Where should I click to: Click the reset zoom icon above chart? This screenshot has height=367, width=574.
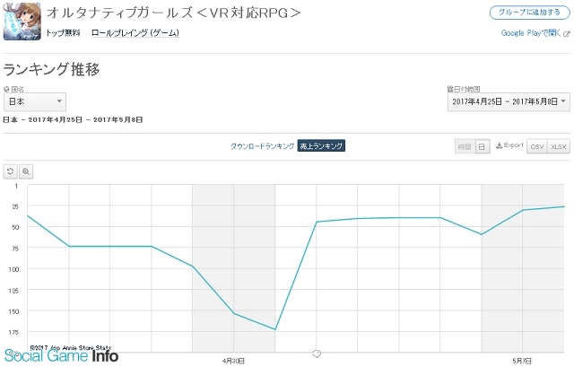click(11, 171)
